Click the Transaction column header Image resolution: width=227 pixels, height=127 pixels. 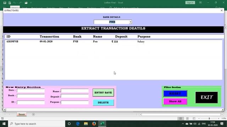[x=49, y=37]
